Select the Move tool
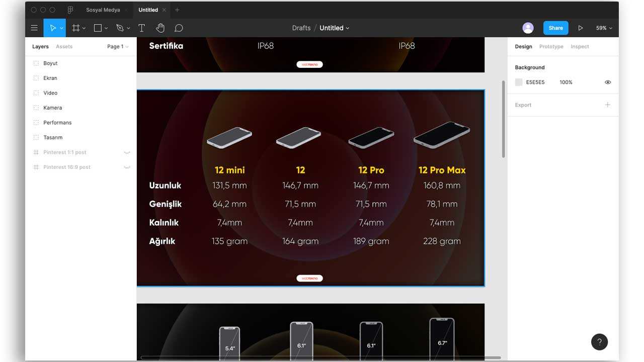This screenshot has width=644, height=362. (x=52, y=28)
